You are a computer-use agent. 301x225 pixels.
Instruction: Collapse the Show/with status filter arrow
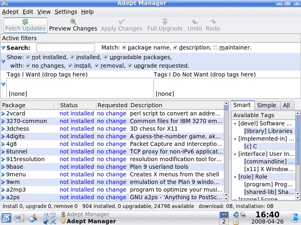[x=3, y=61]
